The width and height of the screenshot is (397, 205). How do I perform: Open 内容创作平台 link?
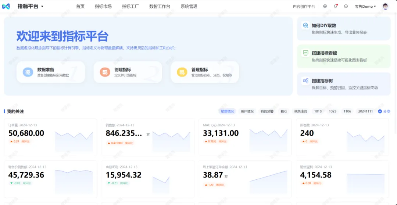[x=304, y=7]
